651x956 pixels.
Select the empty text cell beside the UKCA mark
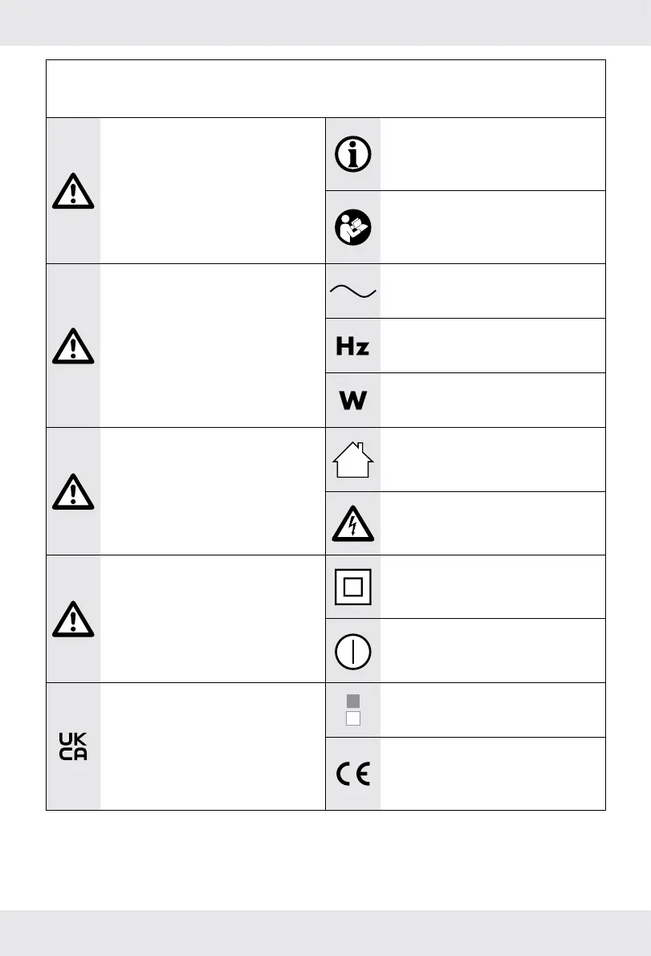pos(212,746)
